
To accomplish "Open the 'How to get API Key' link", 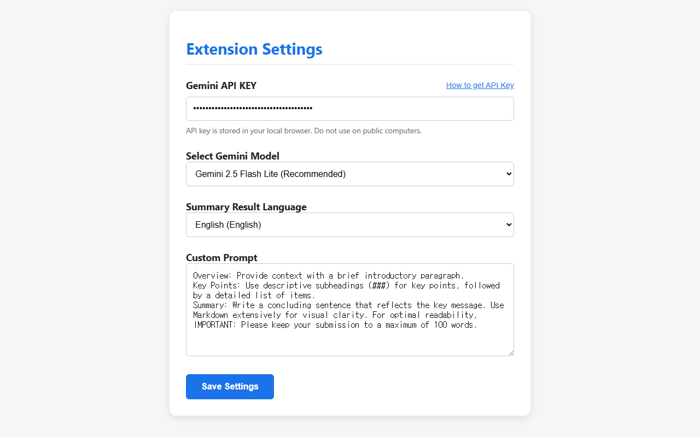I will [480, 85].
